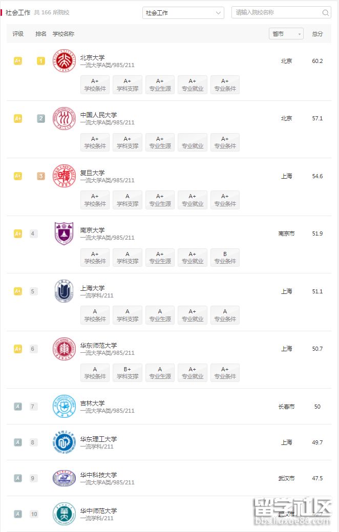Screen dimensions: 339x532
Task: Click 南京大学's 专业条件 B rating box
Action: pyautogui.click(x=225, y=258)
